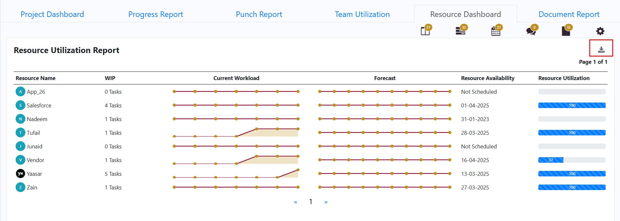Image resolution: width=620 pixels, height=221 pixels.
Task: Click the Yaasar profile avatar
Action: point(20,174)
